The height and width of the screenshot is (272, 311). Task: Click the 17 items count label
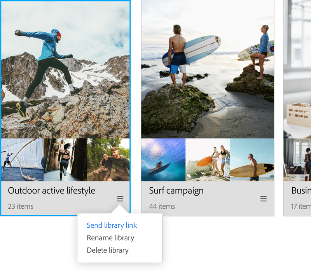301,206
